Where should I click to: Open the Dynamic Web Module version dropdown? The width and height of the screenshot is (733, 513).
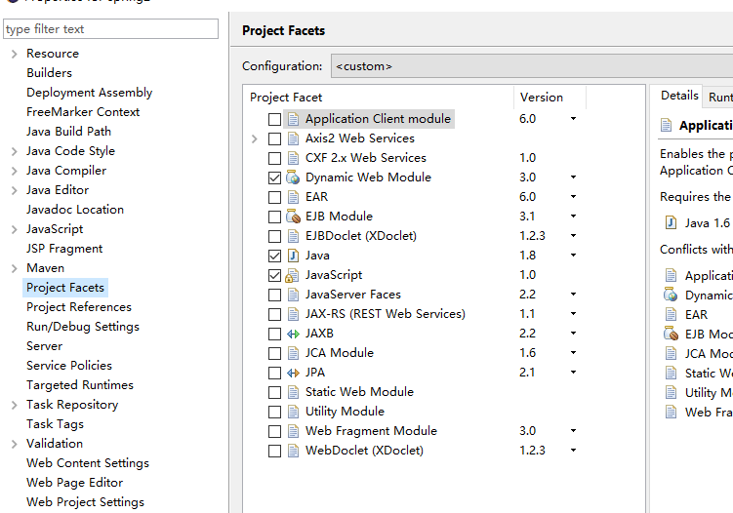point(573,178)
